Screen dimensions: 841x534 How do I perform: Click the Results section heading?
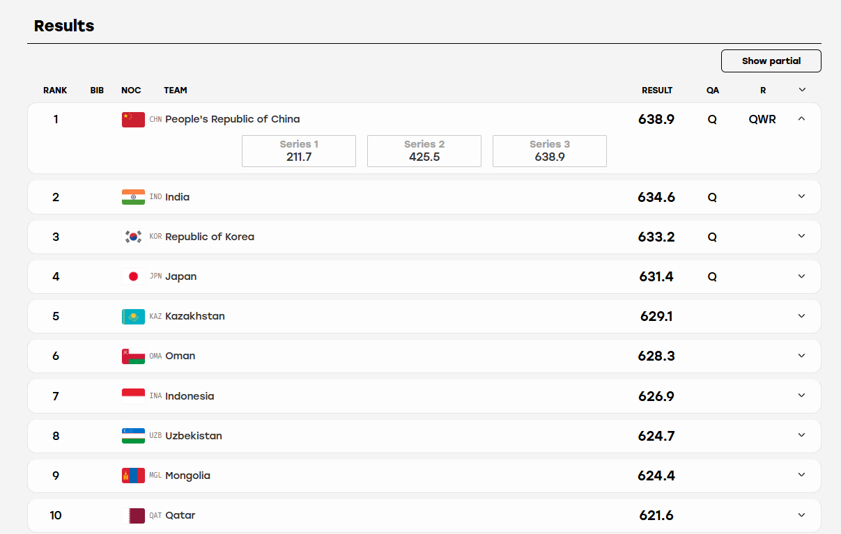[x=64, y=26]
